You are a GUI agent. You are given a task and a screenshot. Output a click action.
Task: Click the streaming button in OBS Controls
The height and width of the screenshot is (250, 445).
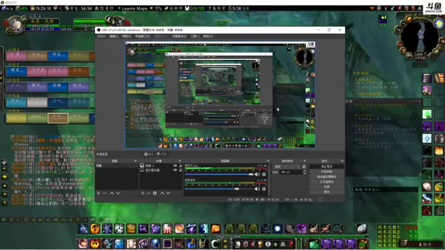[x=327, y=167]
